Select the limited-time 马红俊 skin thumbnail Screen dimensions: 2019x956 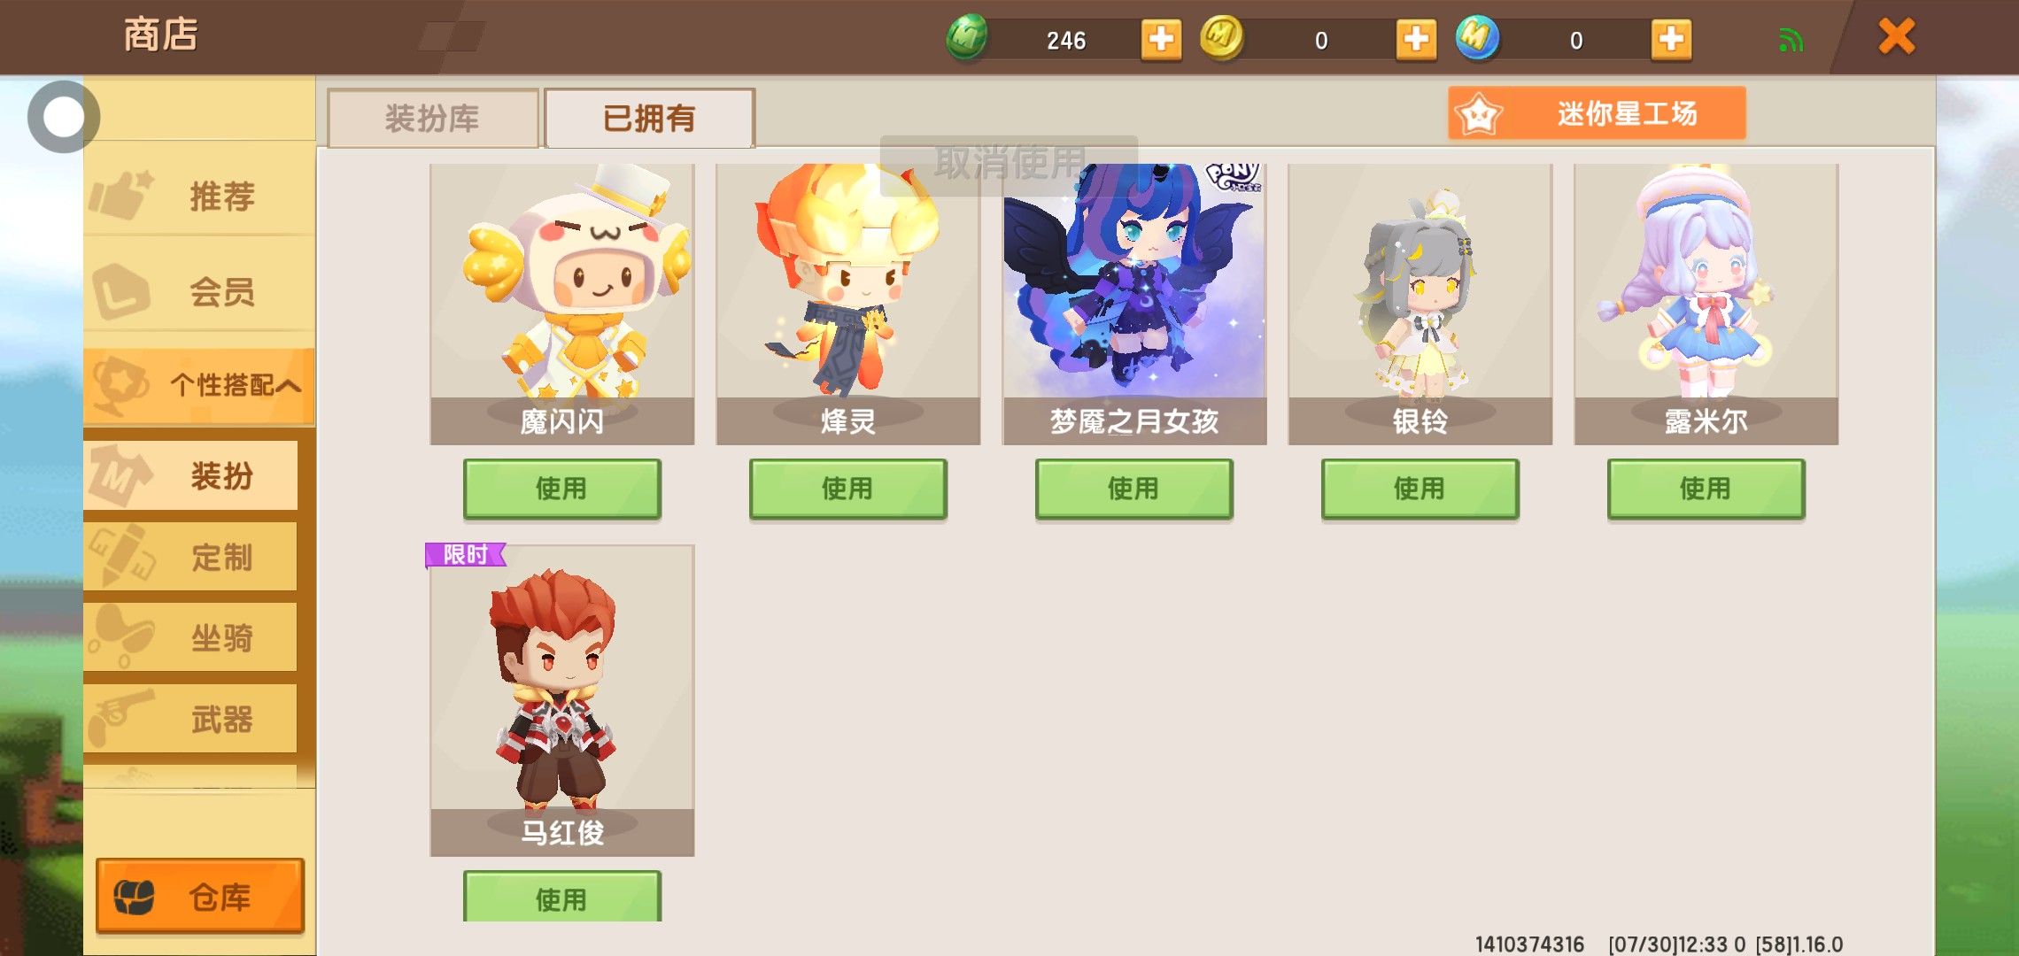[561, 700]
